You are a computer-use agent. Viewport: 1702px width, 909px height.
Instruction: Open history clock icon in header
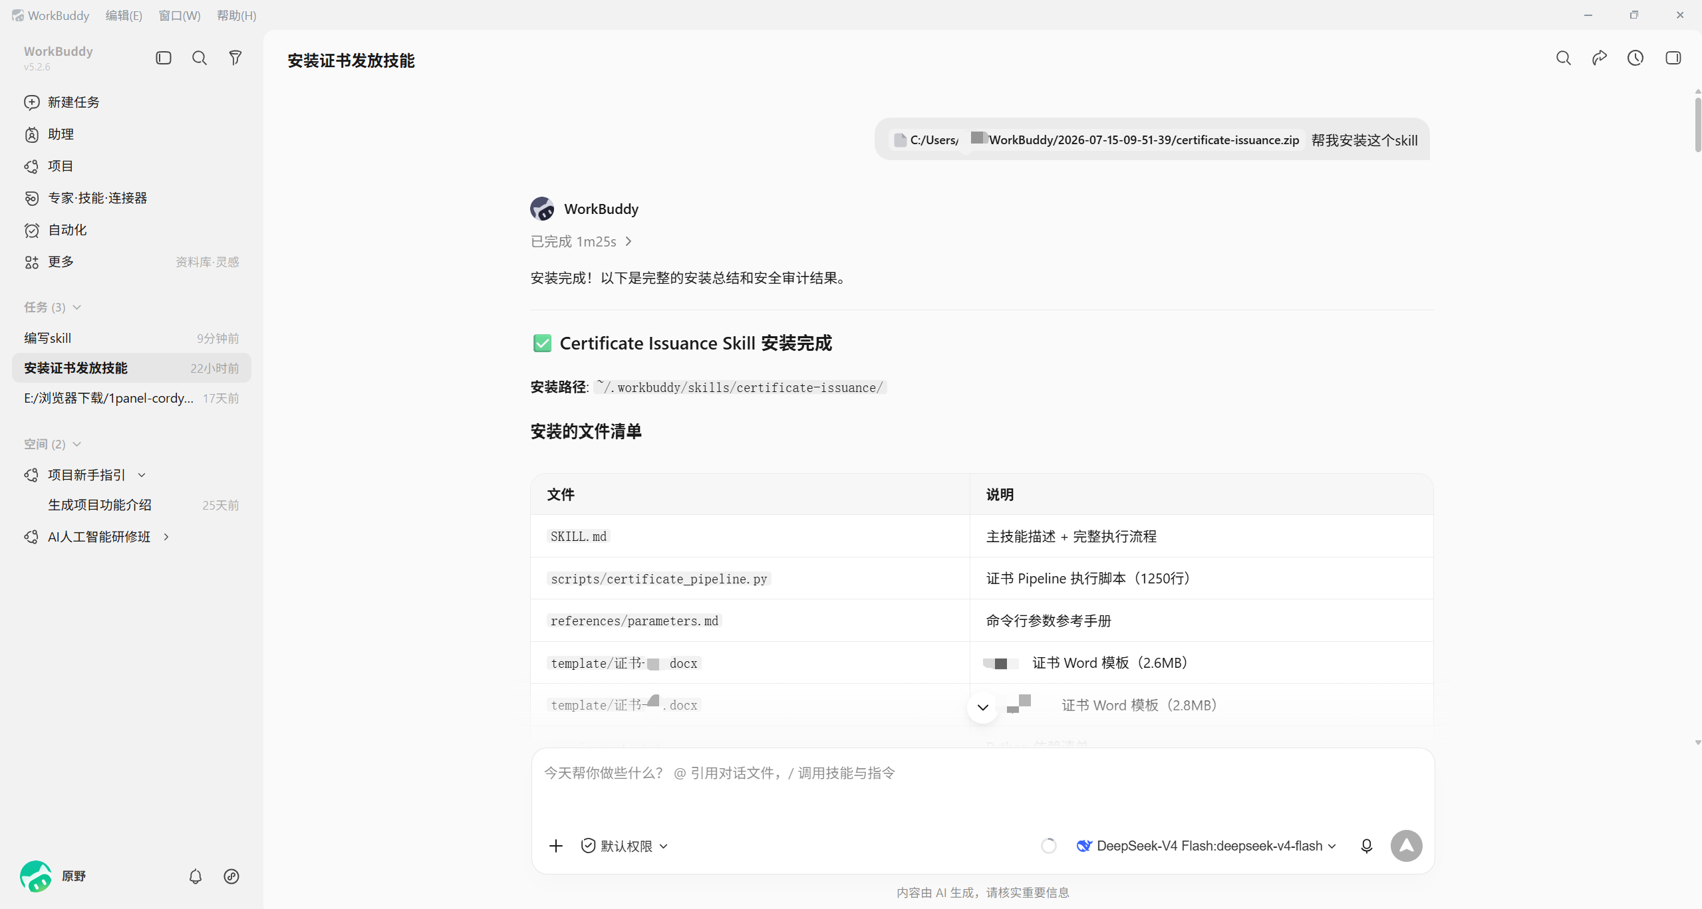point(1635,58)
